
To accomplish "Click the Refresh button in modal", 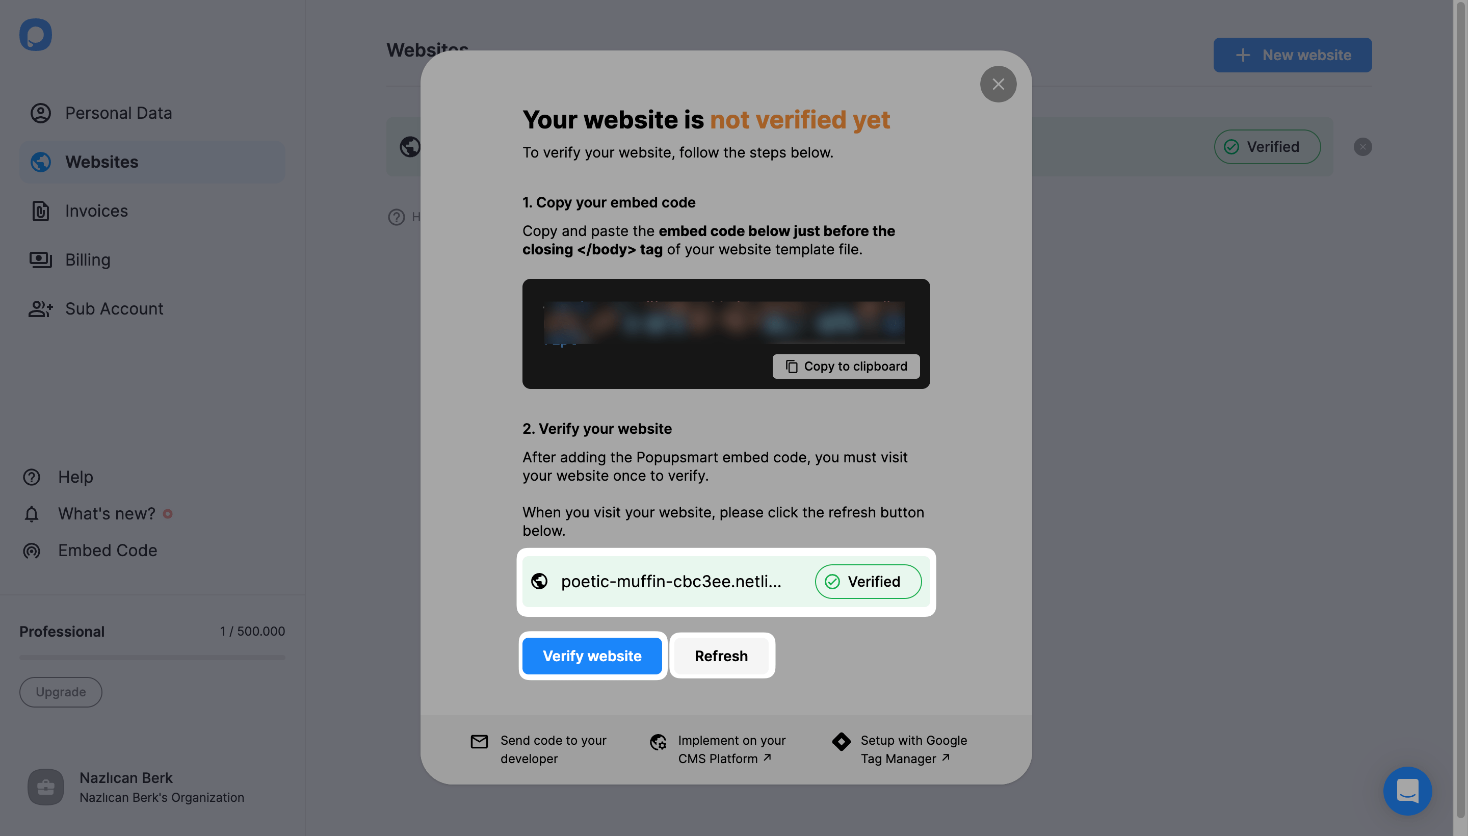I will click(x=721, y=656).
